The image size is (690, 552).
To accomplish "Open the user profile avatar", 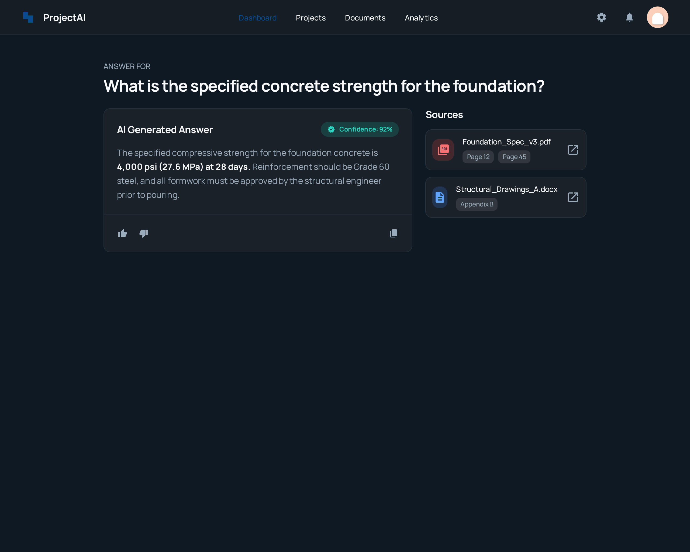I will [658, 17].
